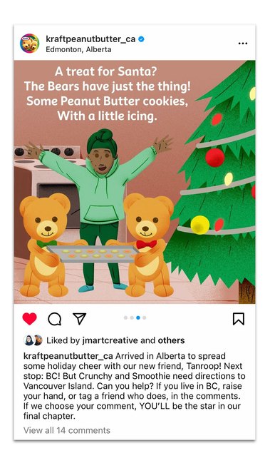This screenshot has width=270, height=463.
Task: Go to the second carousel dot
Action: [132, 317]
